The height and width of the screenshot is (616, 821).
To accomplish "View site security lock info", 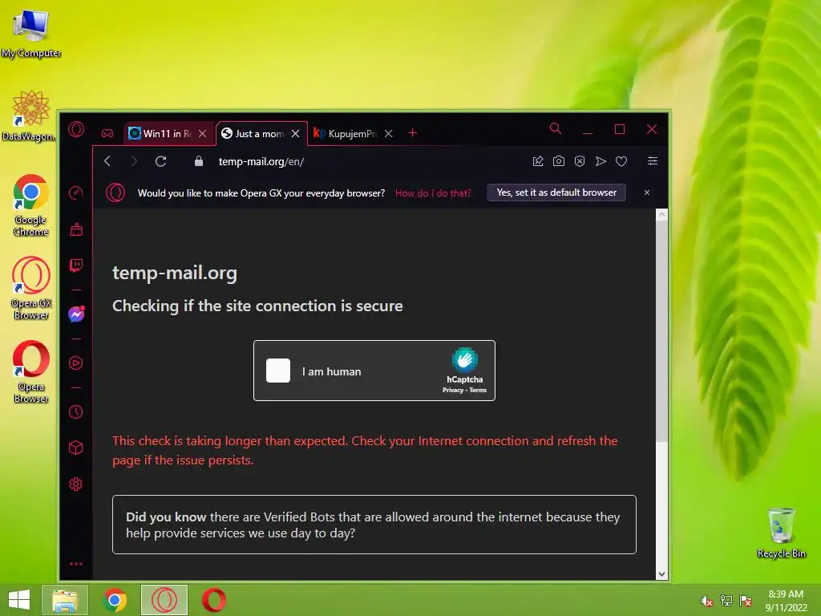I will coord(199,160).
